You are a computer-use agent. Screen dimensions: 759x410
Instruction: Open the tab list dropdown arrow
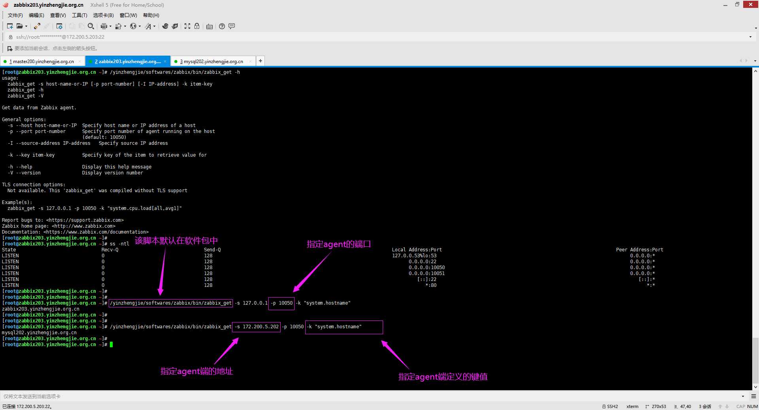click(755, 61)
